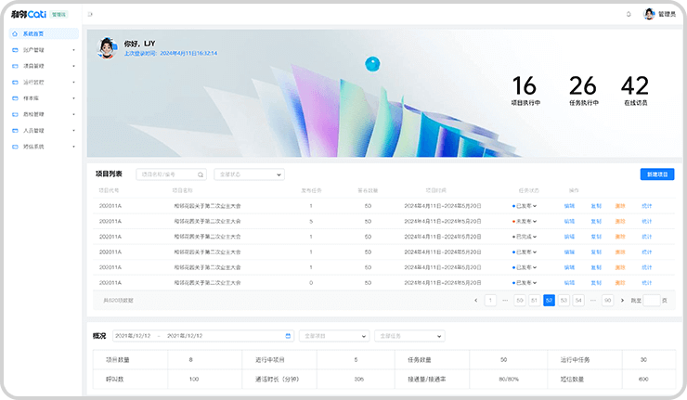687x400 pixels.
Task: Click the 管理员 user avatar at top right
Action: coord(649,14)
